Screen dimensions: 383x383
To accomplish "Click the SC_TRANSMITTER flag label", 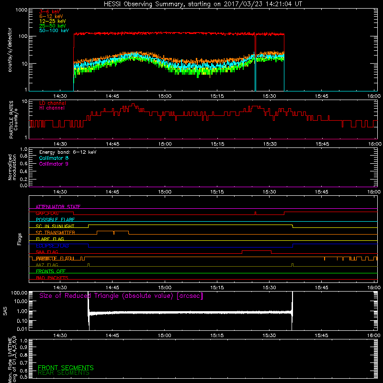I will (x=56, y=233).
